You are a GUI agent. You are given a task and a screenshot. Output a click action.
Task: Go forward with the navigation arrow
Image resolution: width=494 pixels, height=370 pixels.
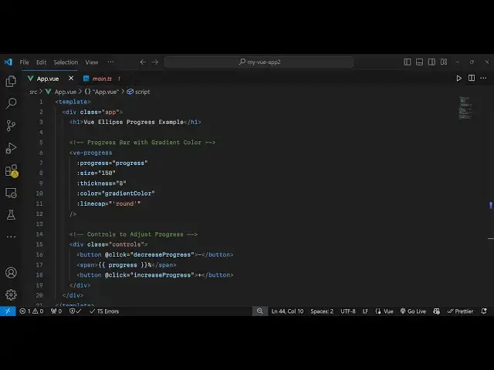(155, 62)
